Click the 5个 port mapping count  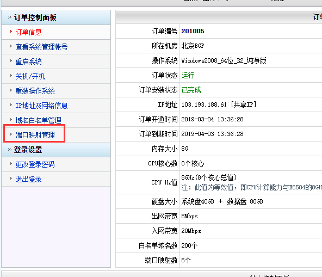[x=186, y=260]
